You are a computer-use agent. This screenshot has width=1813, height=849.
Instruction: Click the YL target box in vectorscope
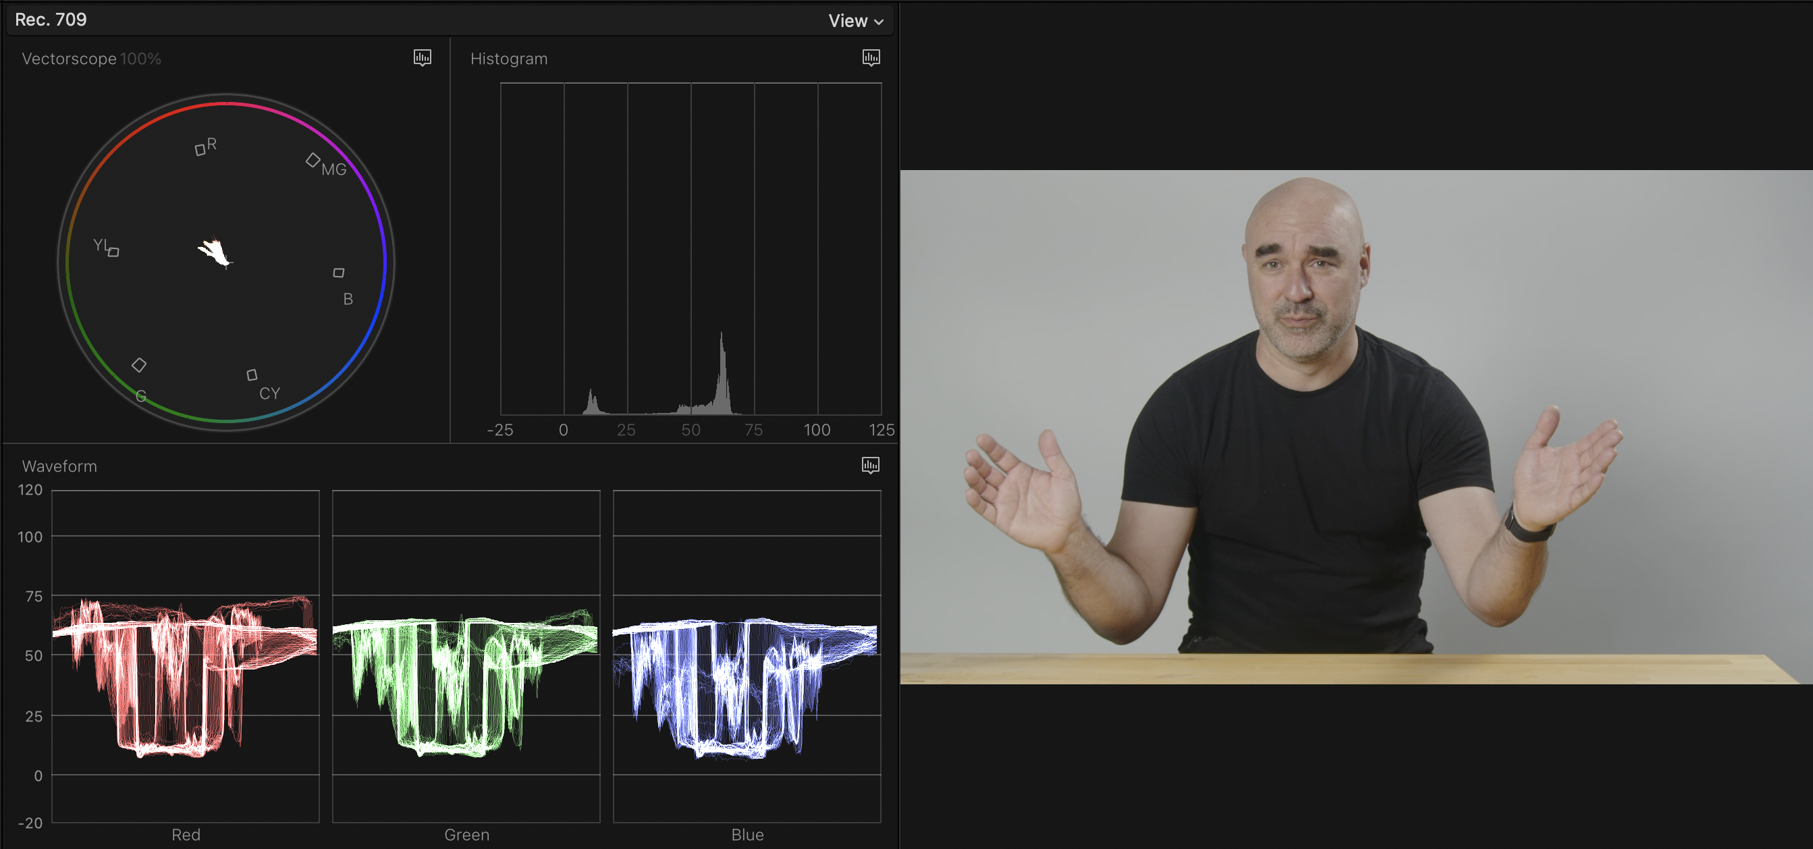[x=113, y=252]
